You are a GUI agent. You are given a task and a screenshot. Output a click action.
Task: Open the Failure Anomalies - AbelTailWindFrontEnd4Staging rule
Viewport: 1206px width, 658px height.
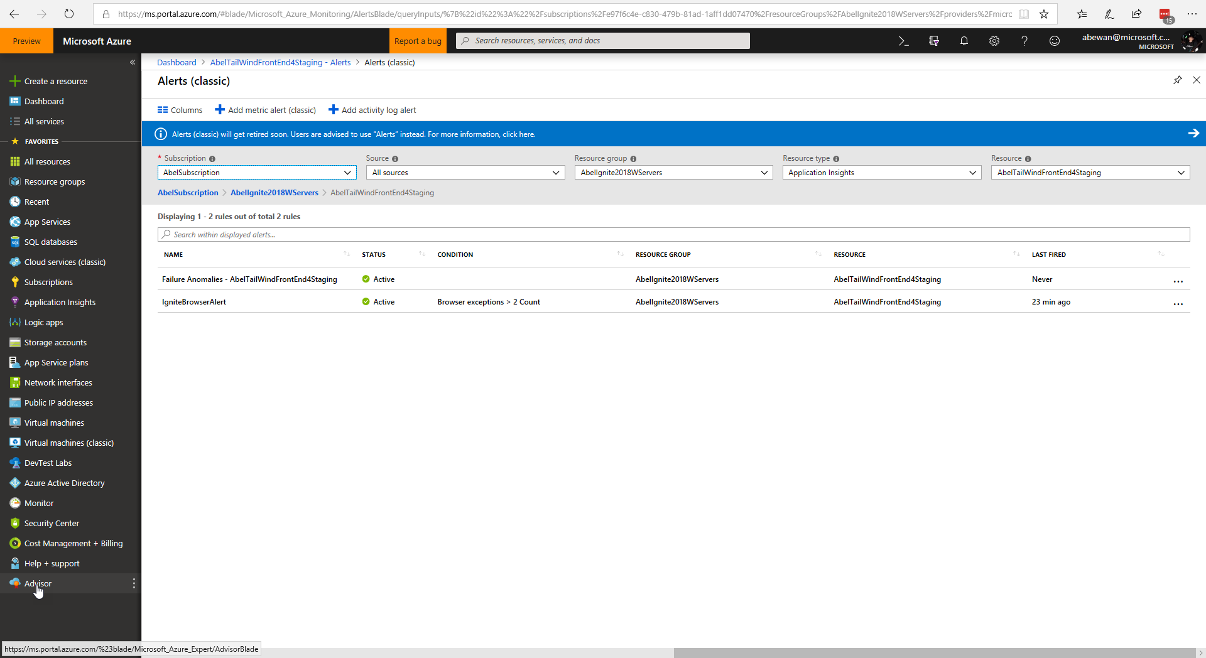click(x=249, y=279)
